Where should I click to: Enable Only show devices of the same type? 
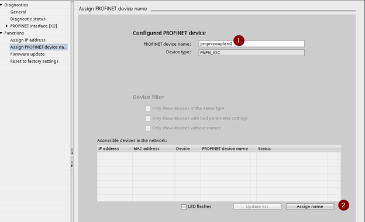pos(148,108)
